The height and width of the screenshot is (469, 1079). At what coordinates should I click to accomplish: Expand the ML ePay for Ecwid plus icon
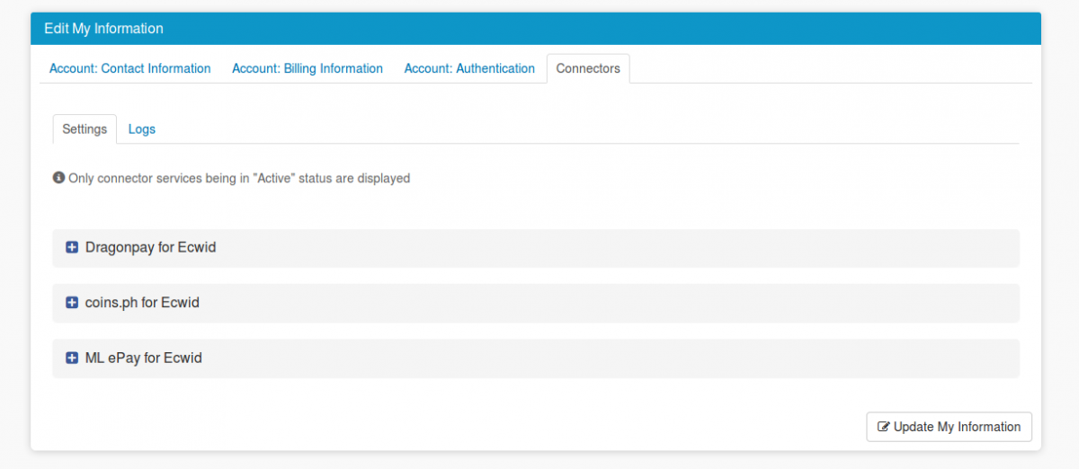click(72, 358)
